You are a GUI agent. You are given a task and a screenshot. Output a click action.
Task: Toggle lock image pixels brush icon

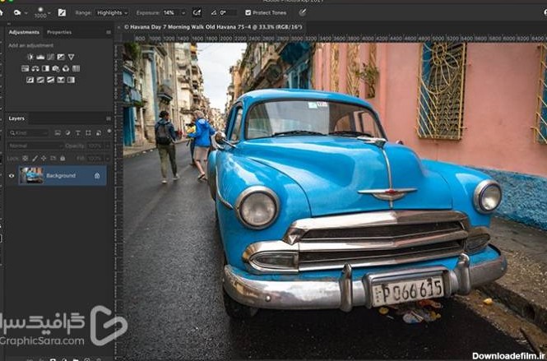click(x=35, y=159)
